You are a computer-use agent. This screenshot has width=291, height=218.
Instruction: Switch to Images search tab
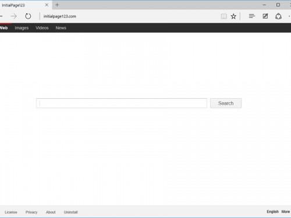22,28
